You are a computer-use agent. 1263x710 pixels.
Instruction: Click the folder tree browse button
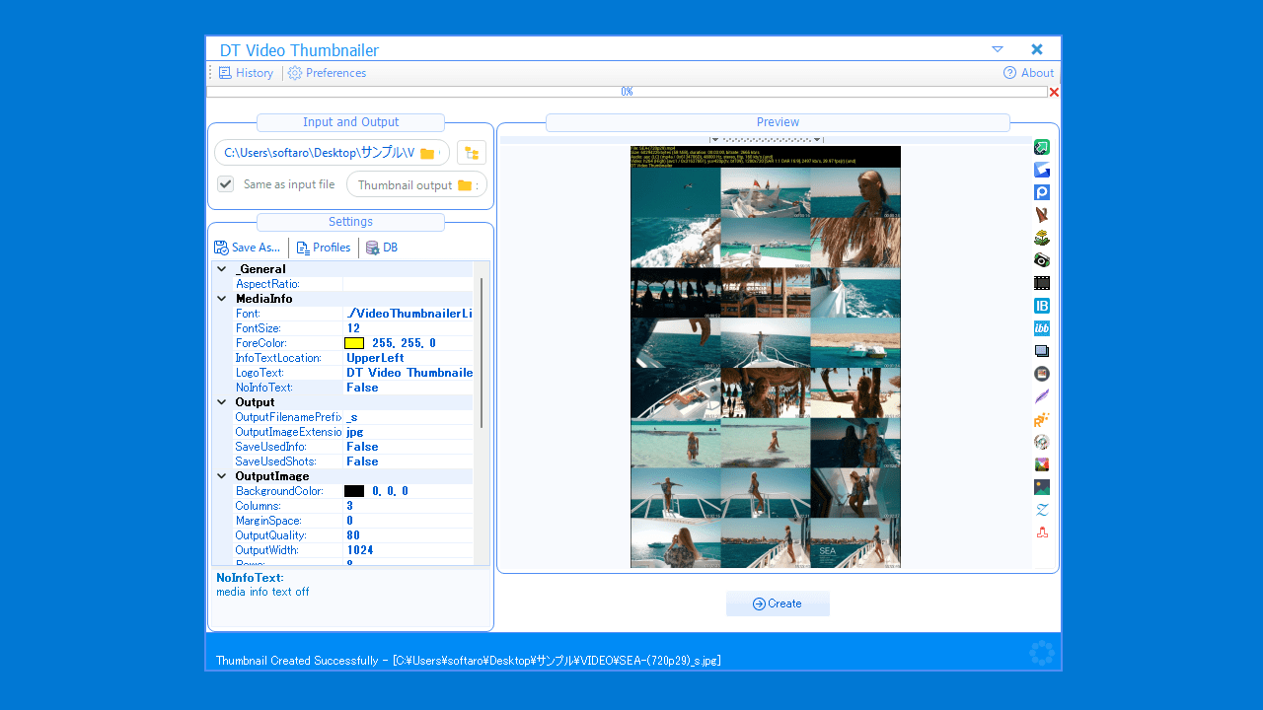pos(472,153)
